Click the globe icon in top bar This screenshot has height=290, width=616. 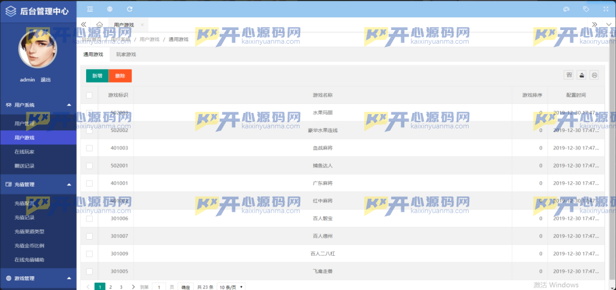pos(110,9)
